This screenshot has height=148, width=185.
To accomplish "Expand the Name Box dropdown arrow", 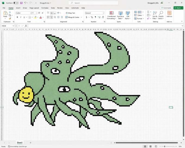I will (x=13, y=26).
